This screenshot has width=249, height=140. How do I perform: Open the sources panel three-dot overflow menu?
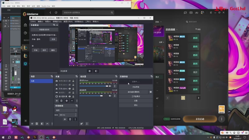tap(77, 101)
